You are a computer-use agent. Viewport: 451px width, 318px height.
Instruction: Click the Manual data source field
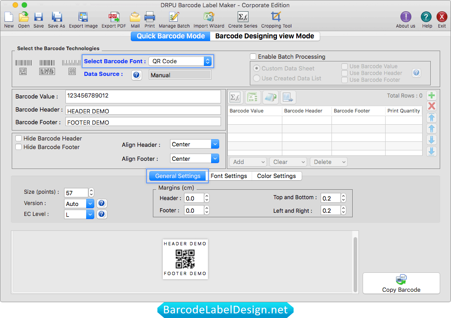(x=180, y=75)
